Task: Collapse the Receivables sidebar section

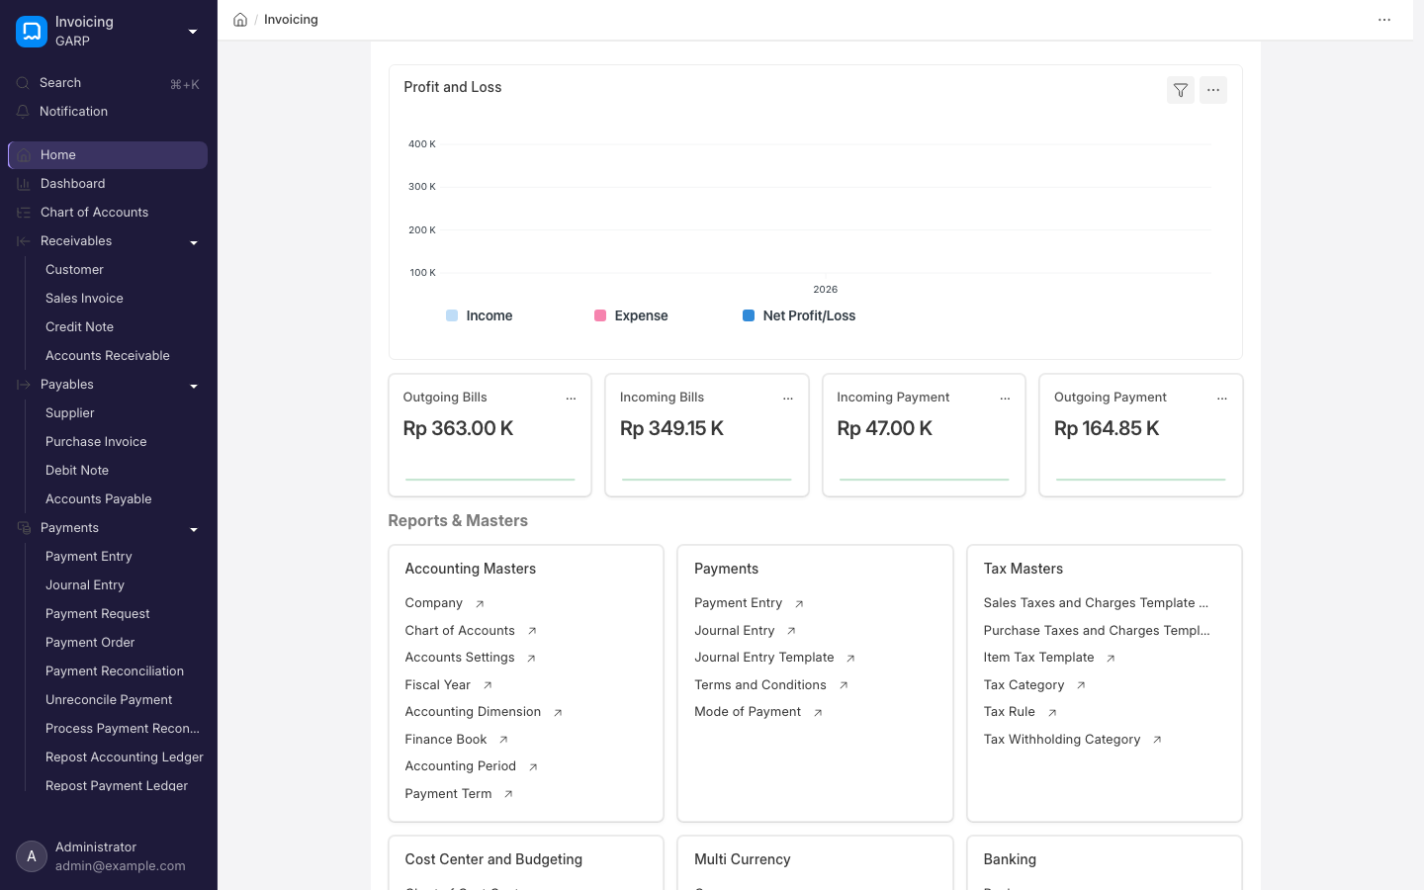Action: click(x=194, y=243)
